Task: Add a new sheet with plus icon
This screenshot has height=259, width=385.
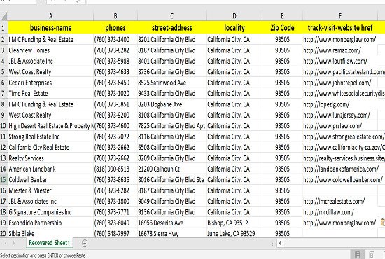Action: [x=85, y=244]
